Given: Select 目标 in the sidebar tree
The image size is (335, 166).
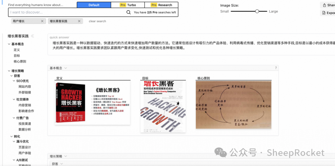Looking at the screenshot, I should (x=17, y=56).
